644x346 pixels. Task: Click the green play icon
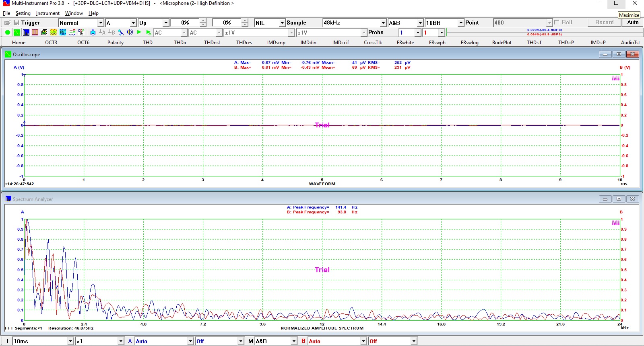click(x=139, y=33)
